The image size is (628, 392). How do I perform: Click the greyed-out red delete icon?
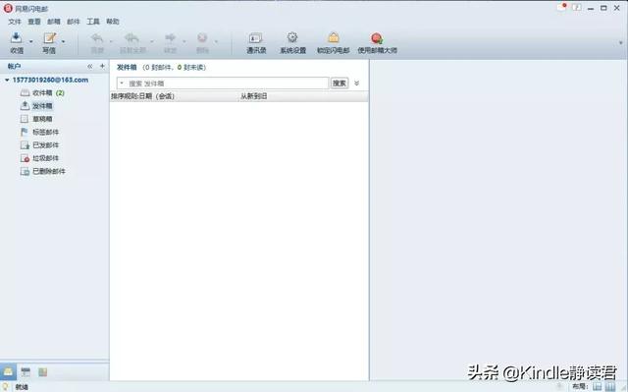(202, 38)
